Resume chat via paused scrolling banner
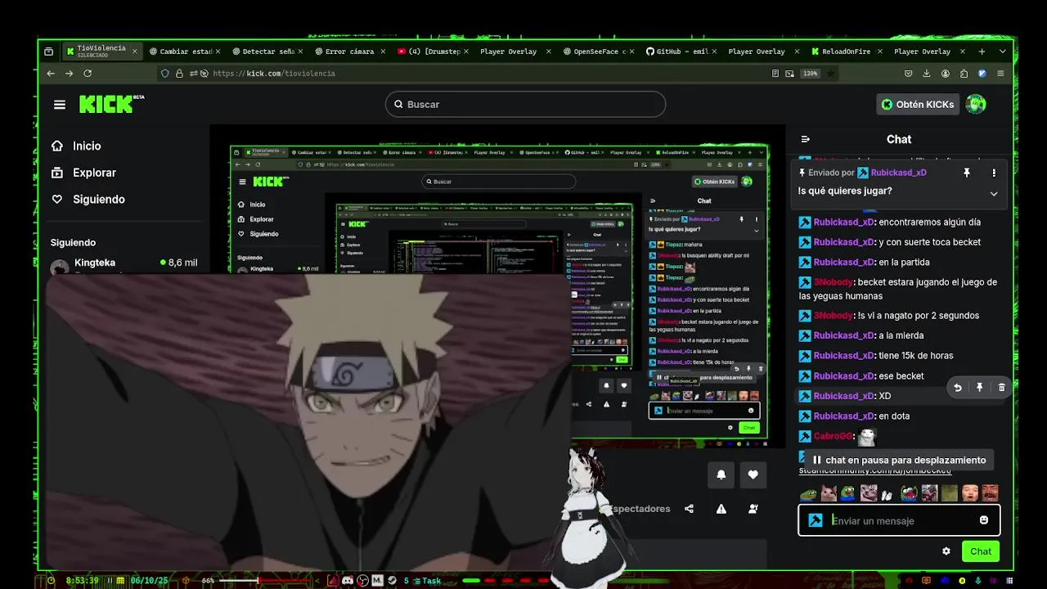Image resolution: width=1047 pixels, height=589 pixels. [898, 461]
